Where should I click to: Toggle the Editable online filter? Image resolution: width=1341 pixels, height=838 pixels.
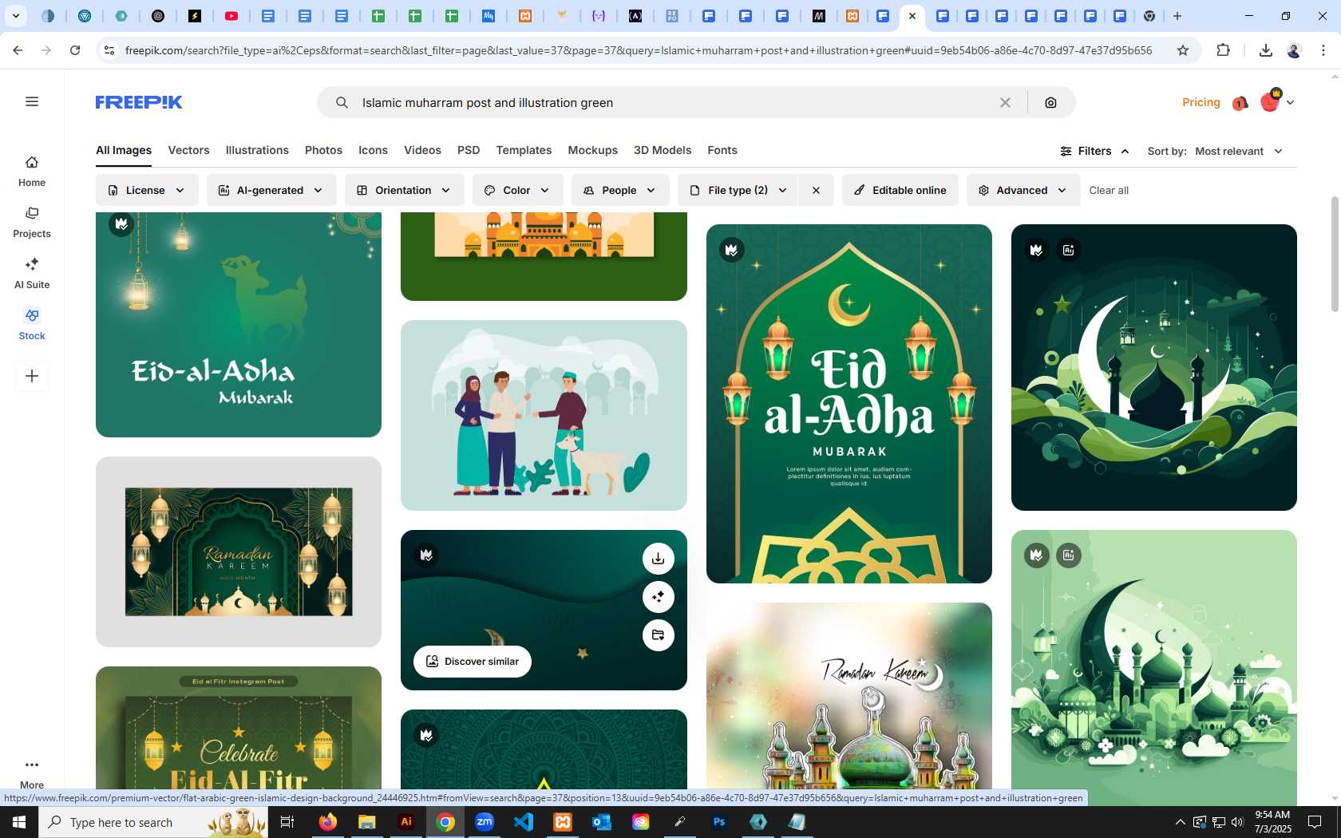[x=900, y=190]
